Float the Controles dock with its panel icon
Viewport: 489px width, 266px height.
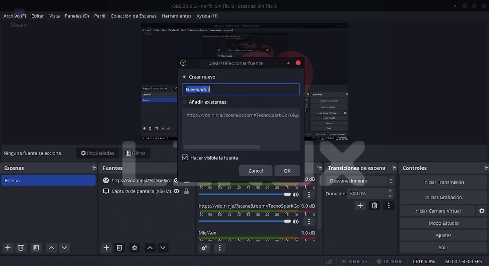pyautogui.click(x=486, y=168)
